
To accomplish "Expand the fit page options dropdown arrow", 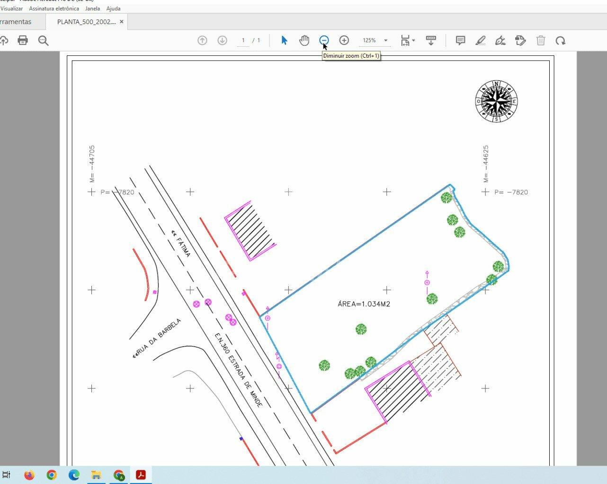I will coord(413,41).
